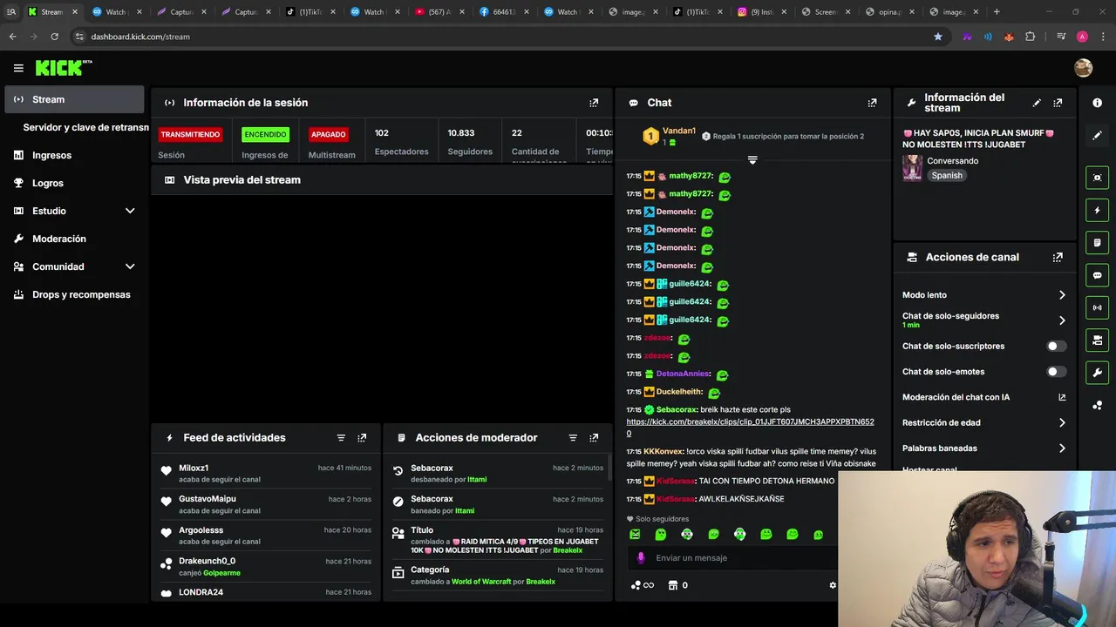Click Sebacorax username in chat
The width and height of the screenshot is (1116, 627).
tap(676, 409)
